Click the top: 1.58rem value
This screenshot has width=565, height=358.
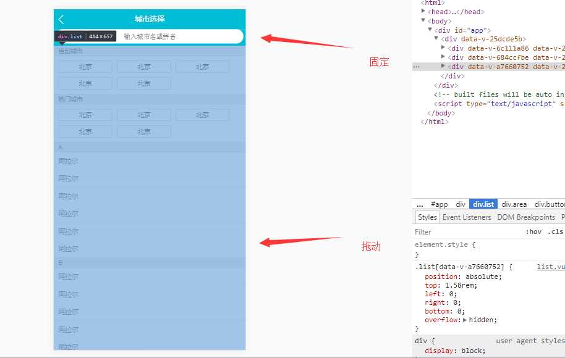[x=460, y=285]
